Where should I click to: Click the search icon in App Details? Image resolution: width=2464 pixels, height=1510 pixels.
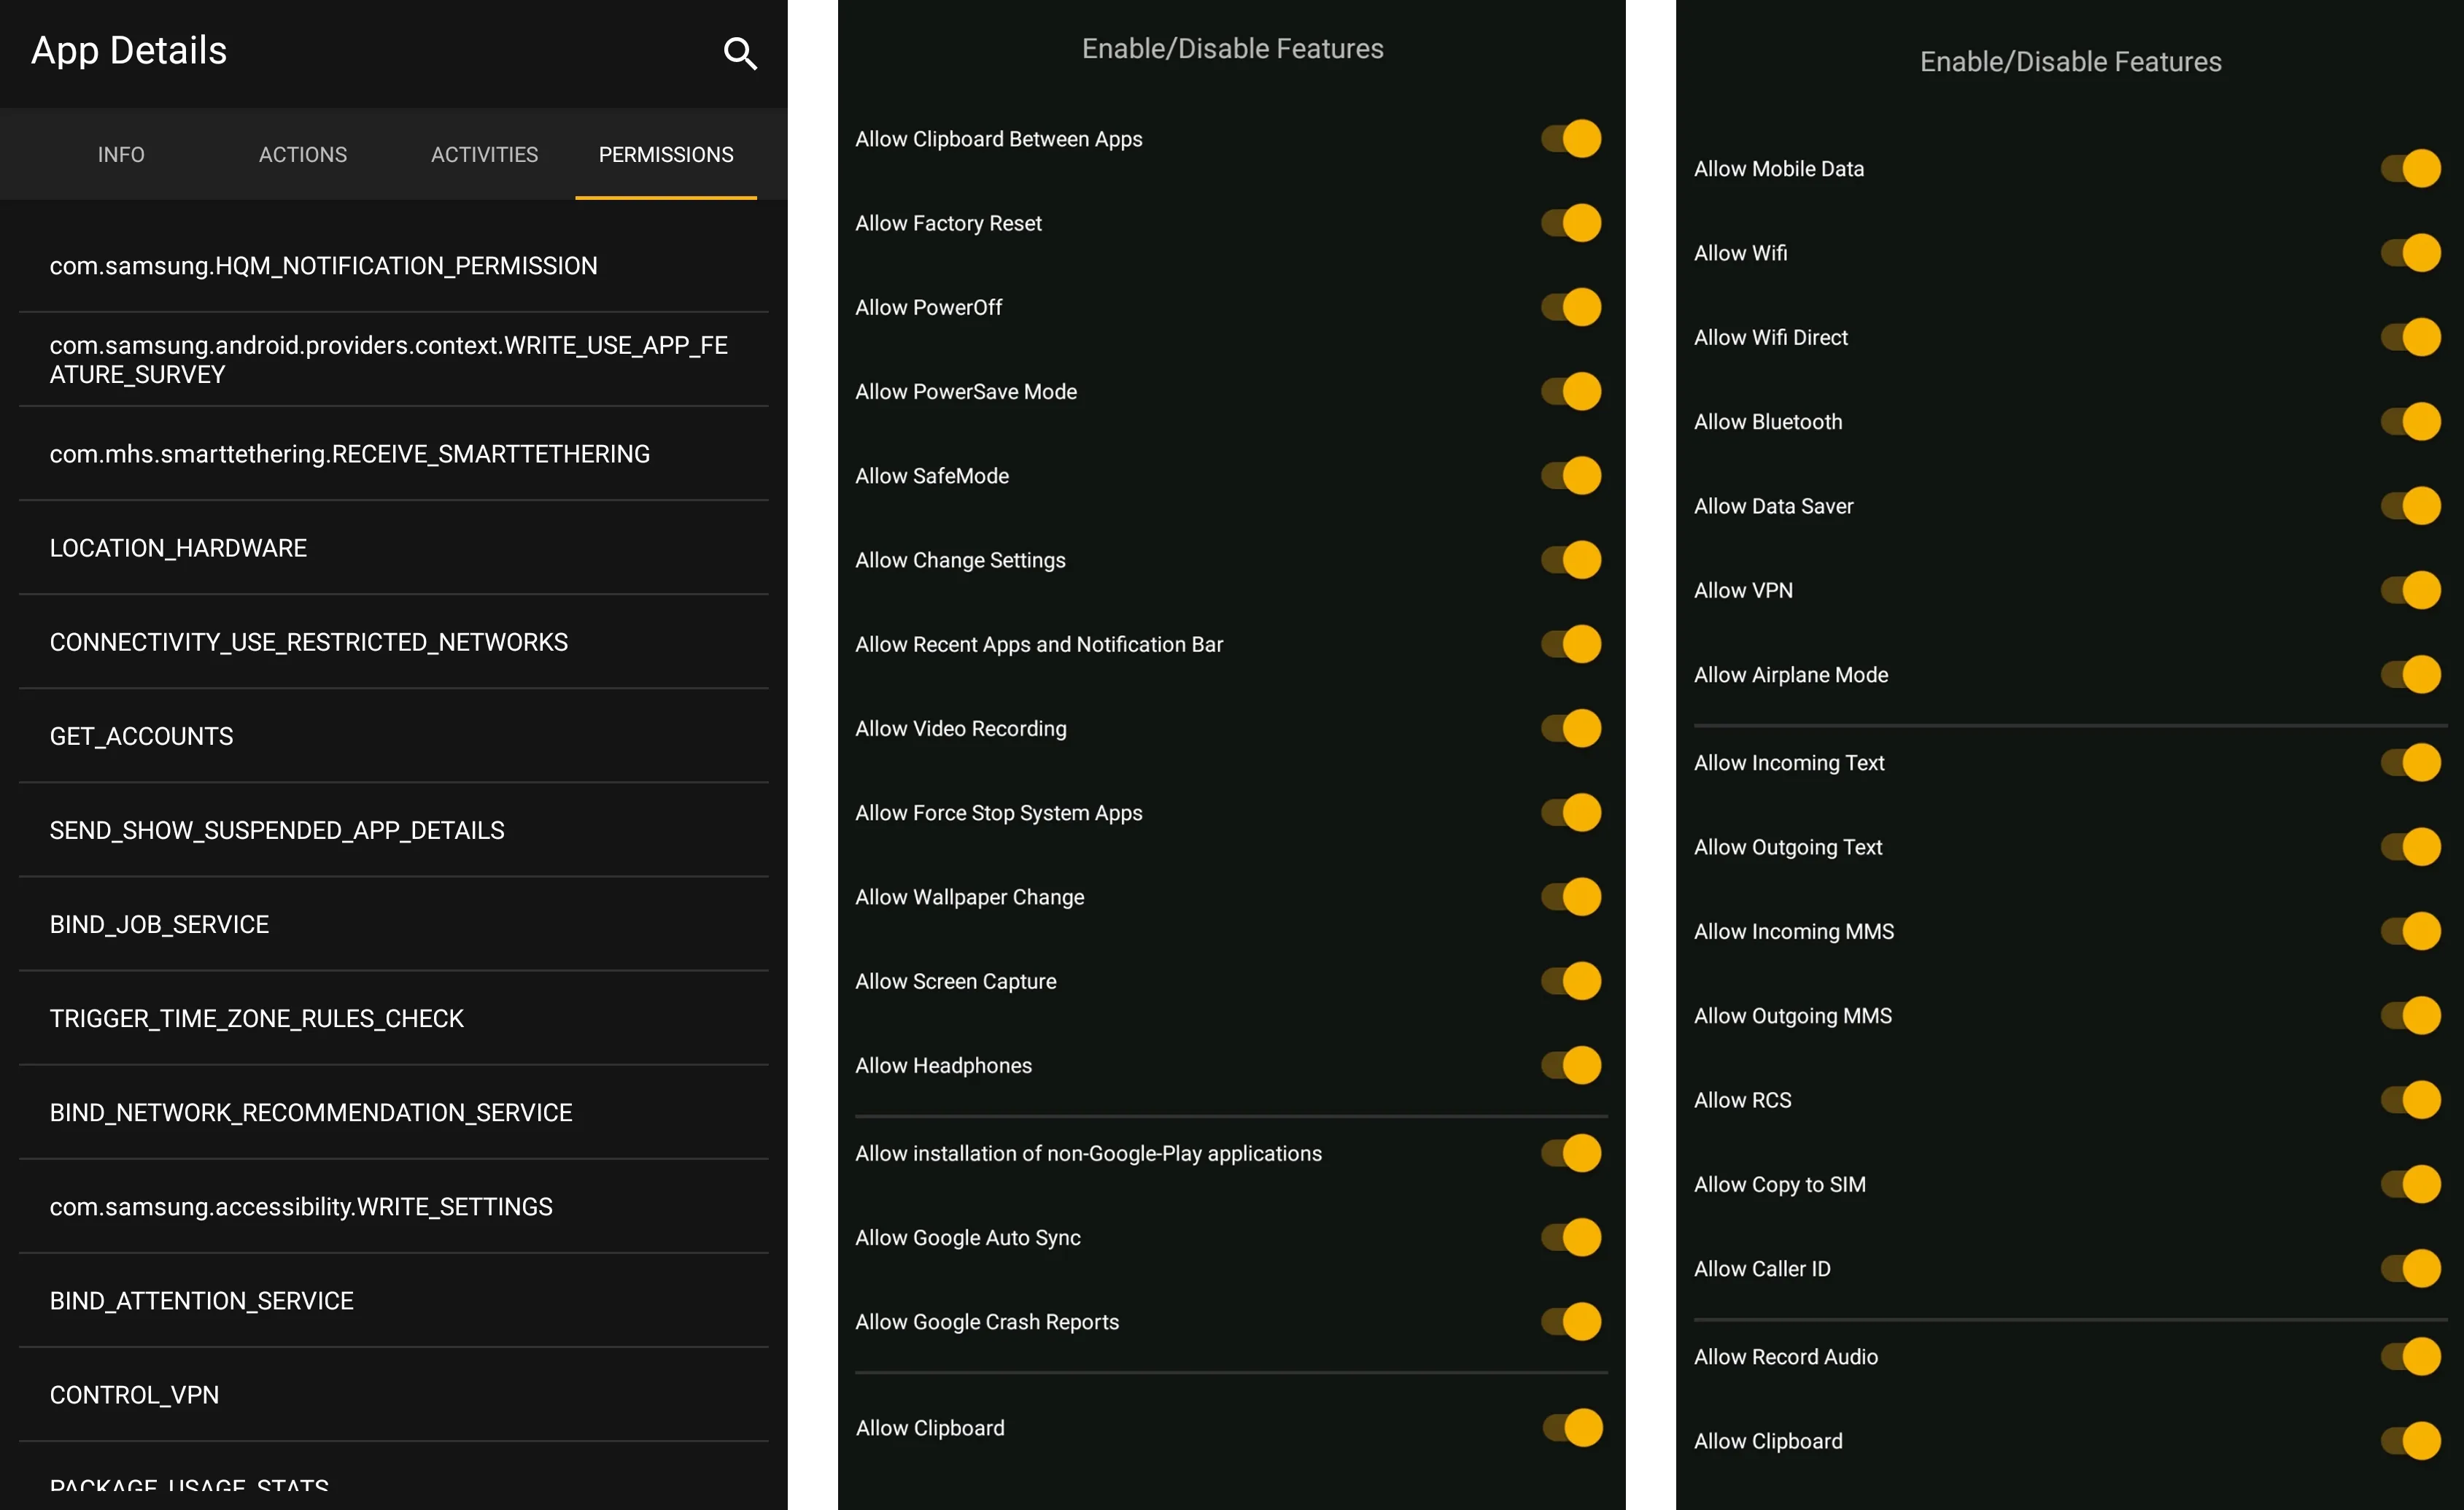click(743, 51)
